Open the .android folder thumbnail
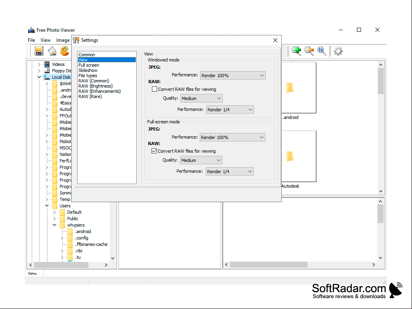Viewport: 412px width, 309px height. [x=299, y=88]
